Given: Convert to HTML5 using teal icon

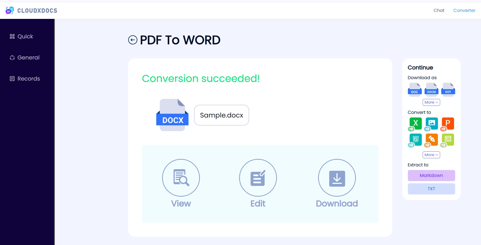Looking at the screenshot, I should pos(415,140).
